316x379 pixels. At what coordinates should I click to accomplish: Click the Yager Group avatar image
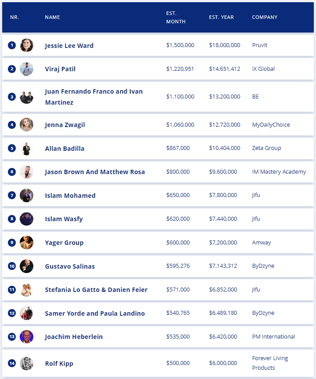click(x=26, y=242)
